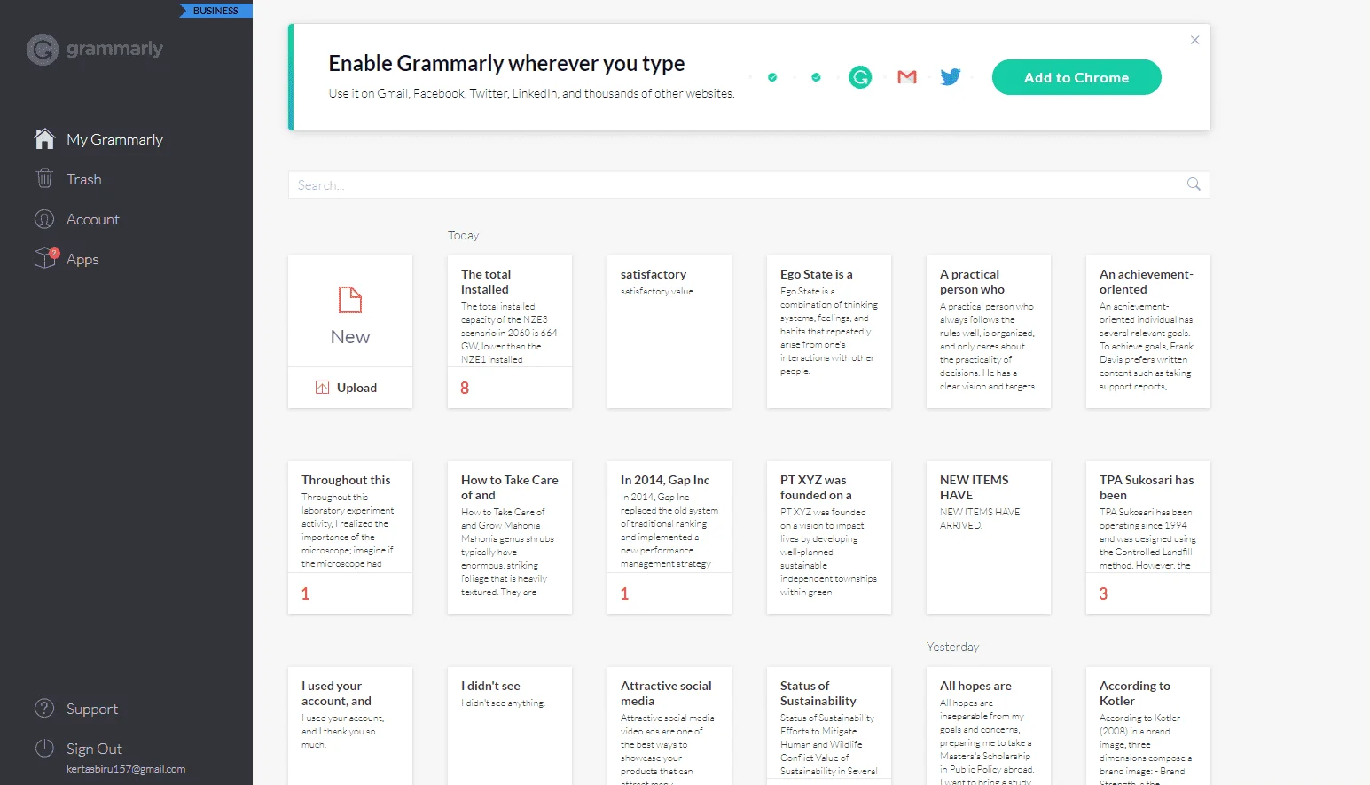Open 'All hopes are' document
This screenshot has height=785, width=1370.
point(989,726)
